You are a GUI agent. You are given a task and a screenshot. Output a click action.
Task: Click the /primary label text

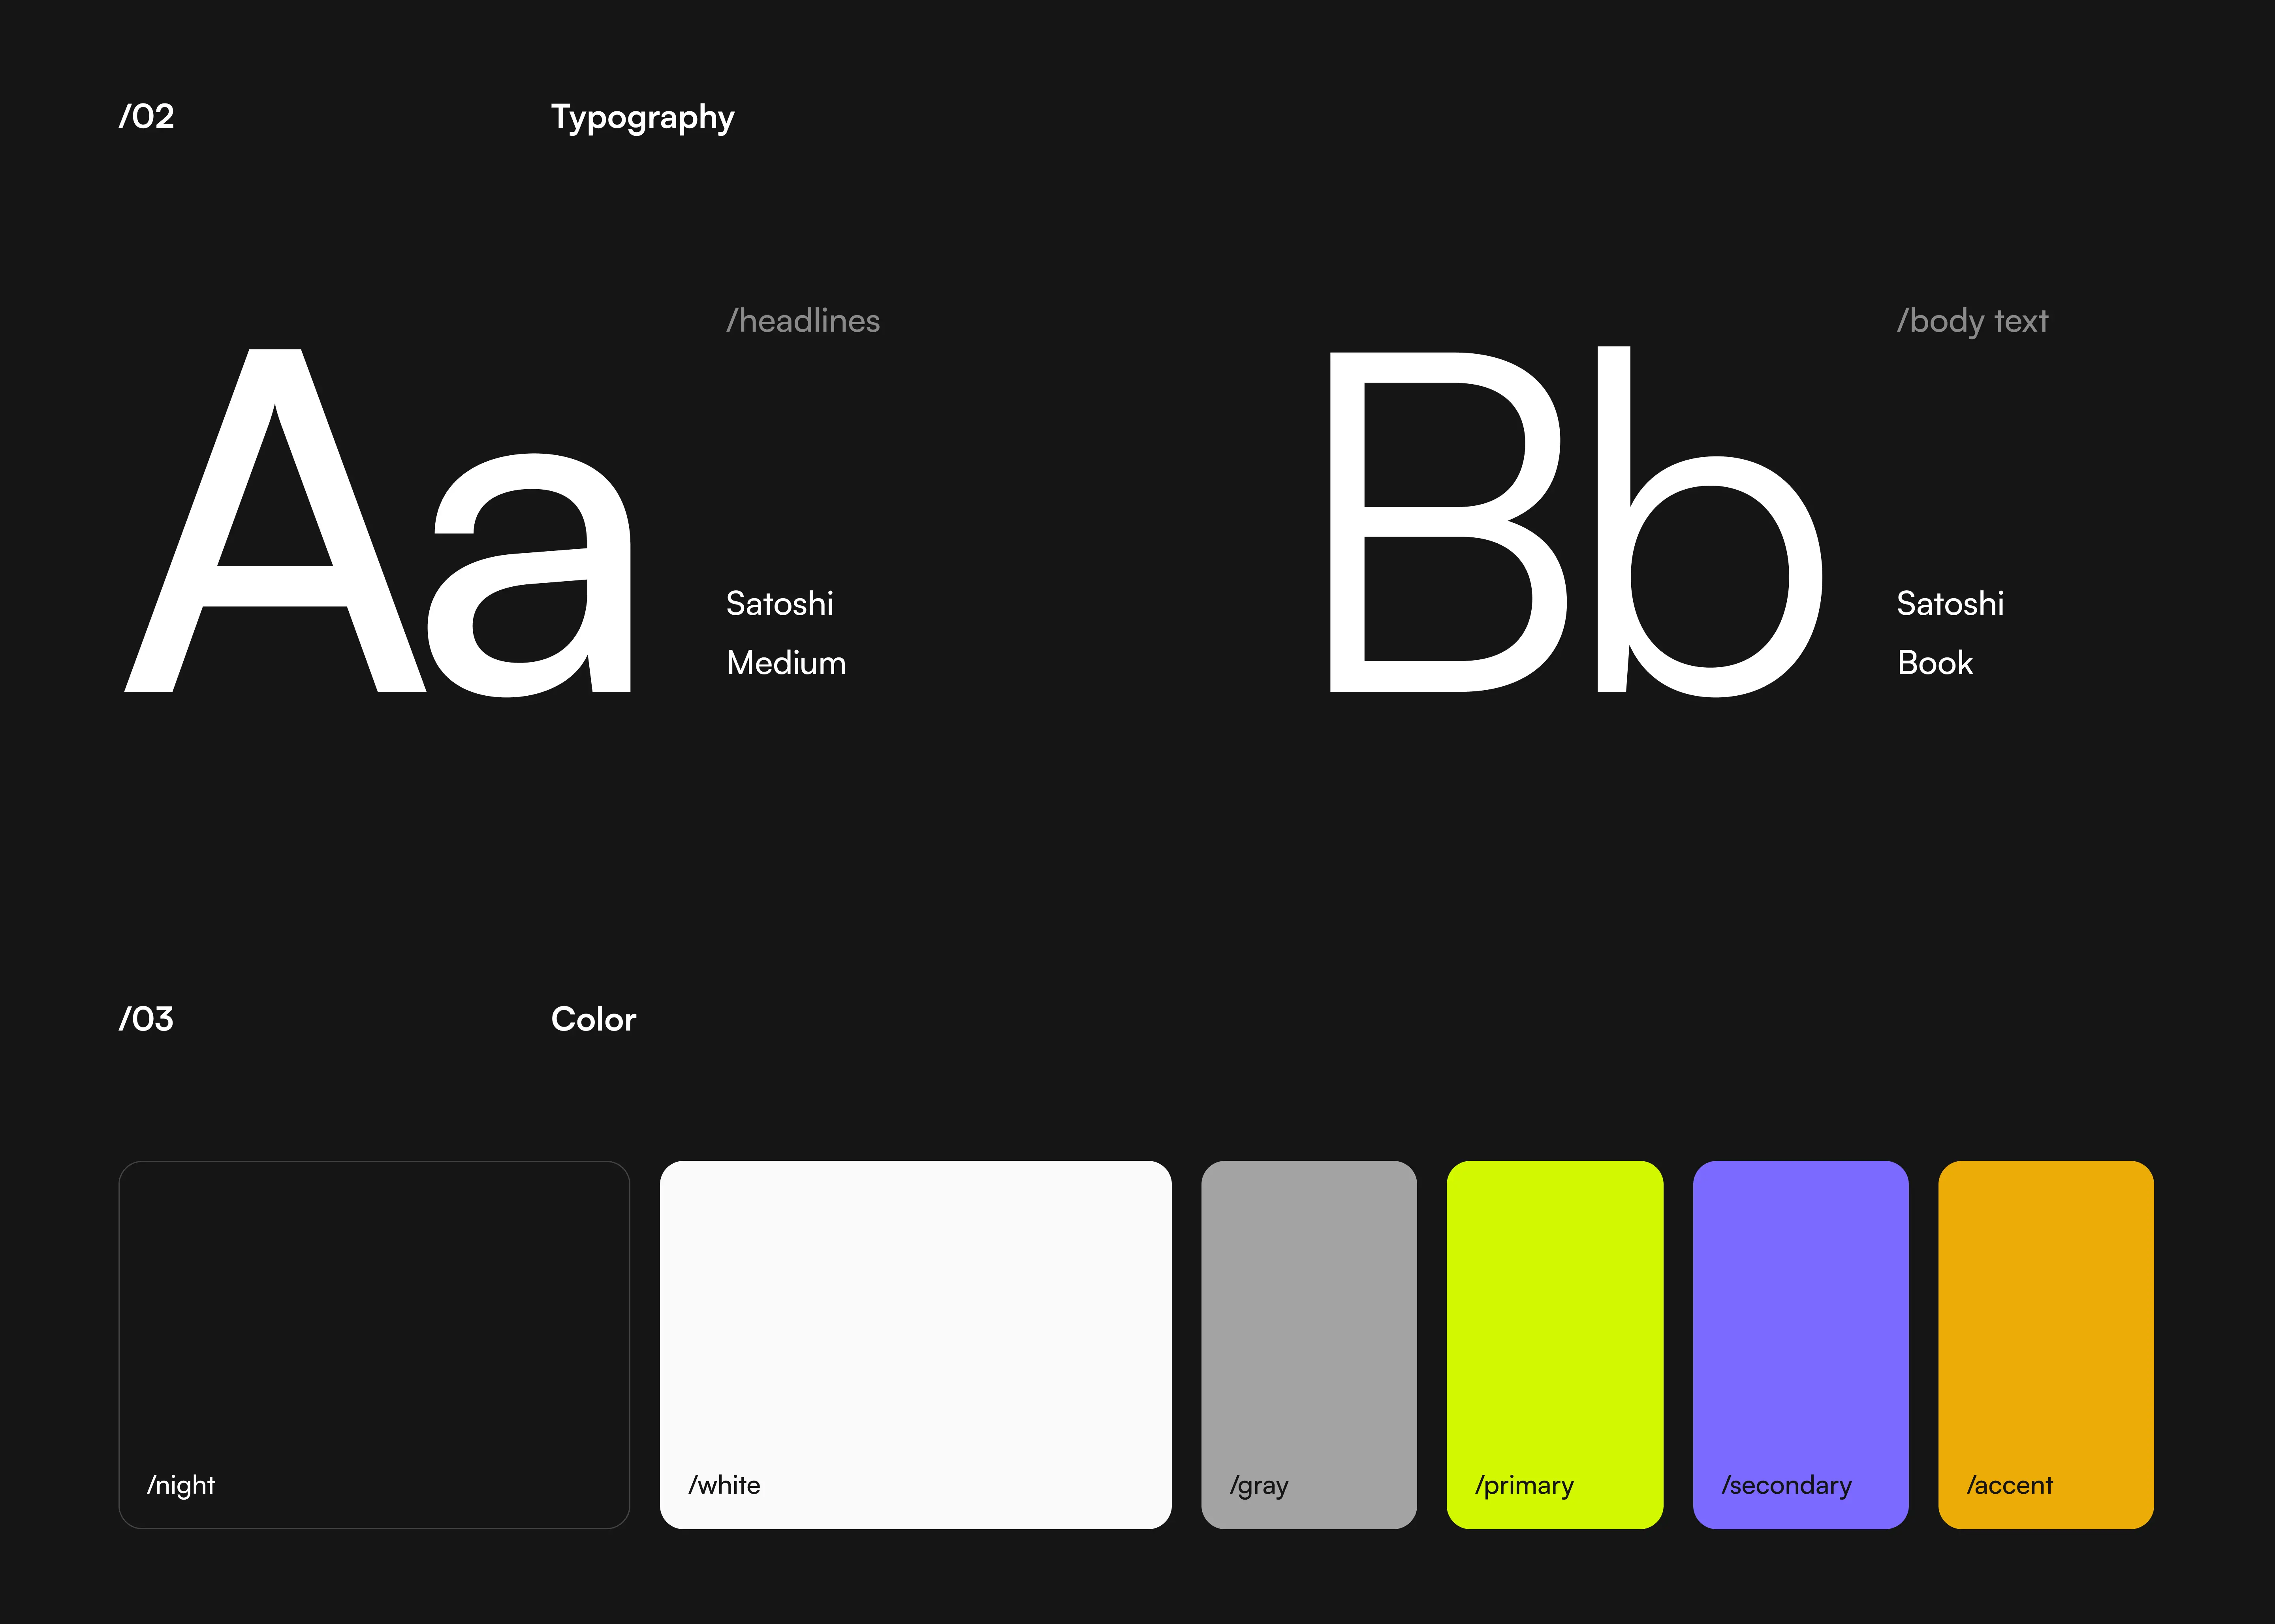pyautogui.click(x=1524, y=1486)
